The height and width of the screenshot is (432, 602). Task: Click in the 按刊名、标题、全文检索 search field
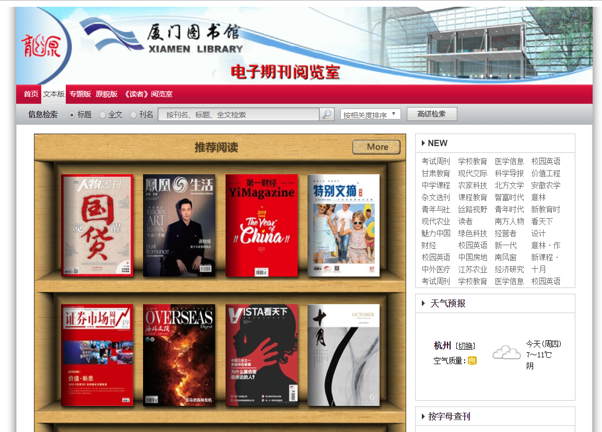[239, 114]
